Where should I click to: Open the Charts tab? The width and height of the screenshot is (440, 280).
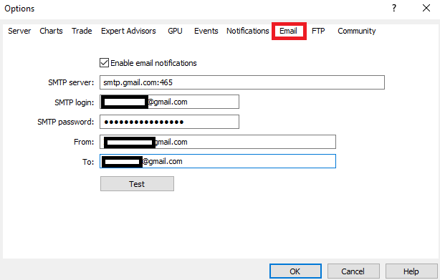(x=51, y=31)
